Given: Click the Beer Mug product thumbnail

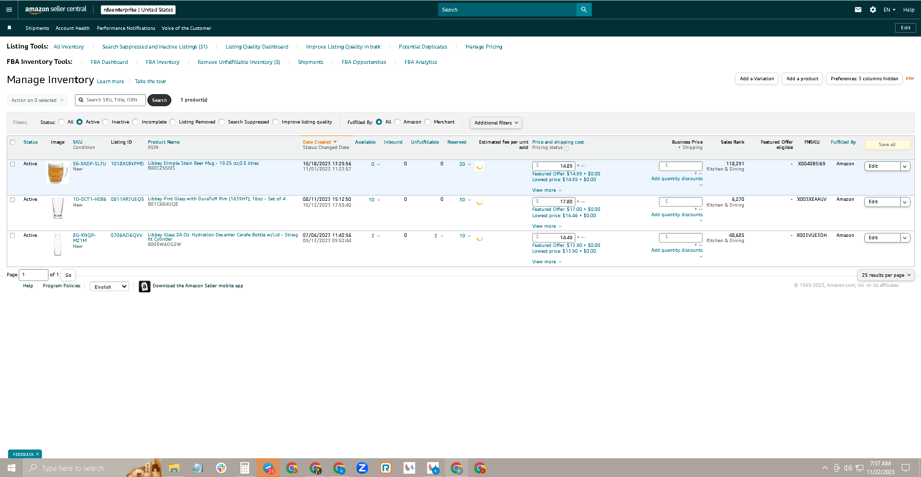Looking at the screenshot, I should coord(57,173).
